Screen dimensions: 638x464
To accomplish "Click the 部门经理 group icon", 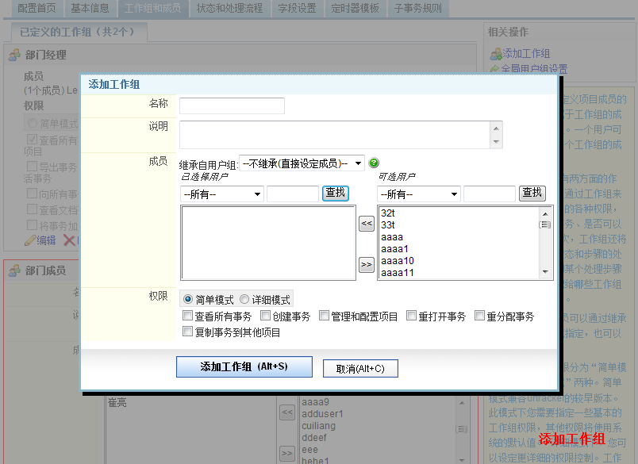I will click(14, 56).
